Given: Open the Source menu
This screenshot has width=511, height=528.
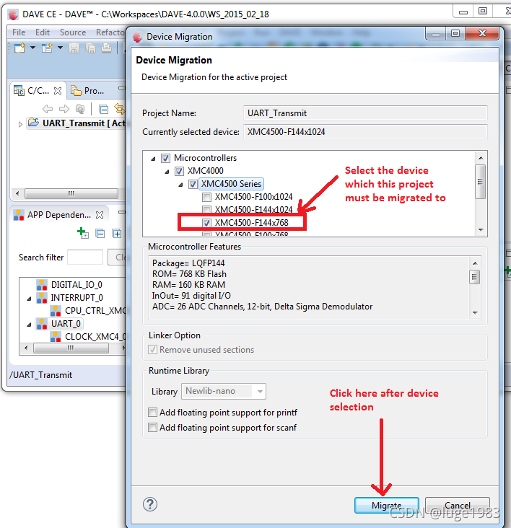Looking at the screenshot, I should pos(73,32).
